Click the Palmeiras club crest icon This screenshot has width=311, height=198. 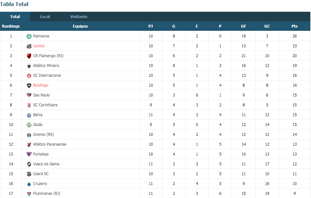[x=29, y=36]
